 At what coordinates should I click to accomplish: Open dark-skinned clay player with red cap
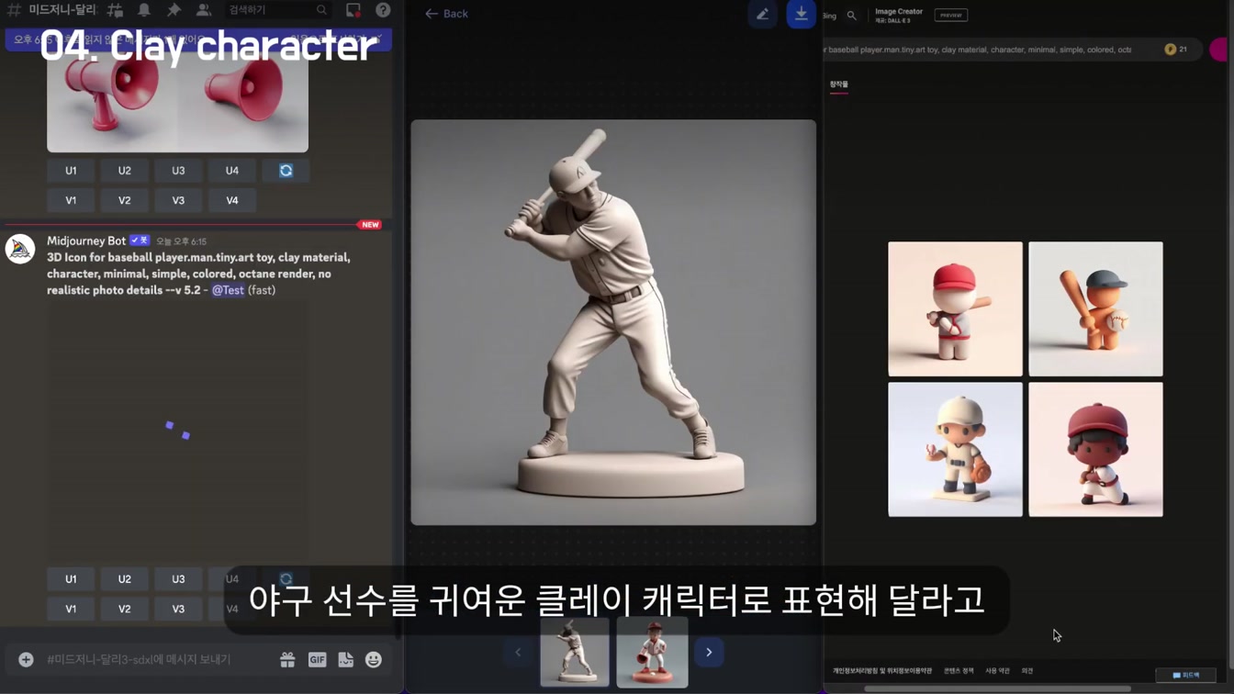tap(1095, 450)
